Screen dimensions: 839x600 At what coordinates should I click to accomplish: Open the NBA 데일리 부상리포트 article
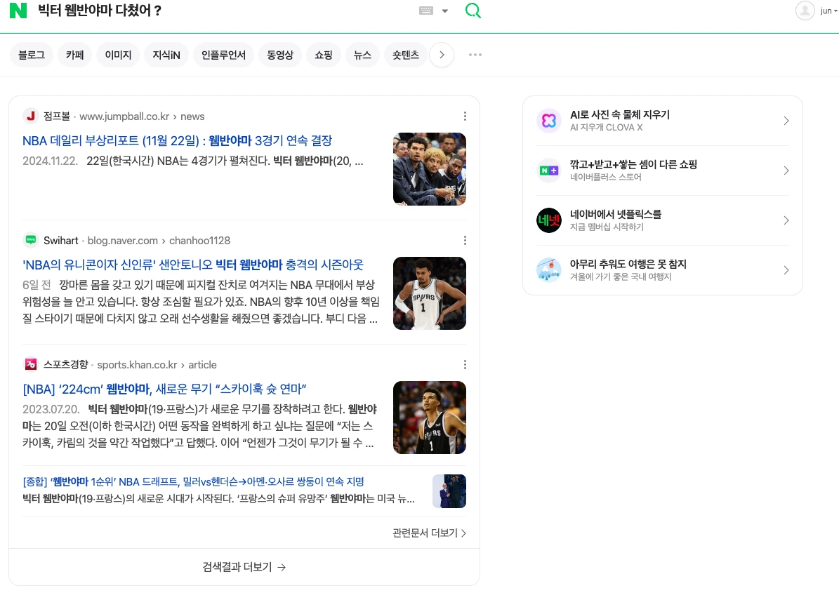click(177, 140)
